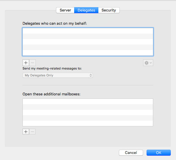The width and height of the screenshot is (176, 160).
Task: Open the gear action menu
Action: [x=147, y=63]
